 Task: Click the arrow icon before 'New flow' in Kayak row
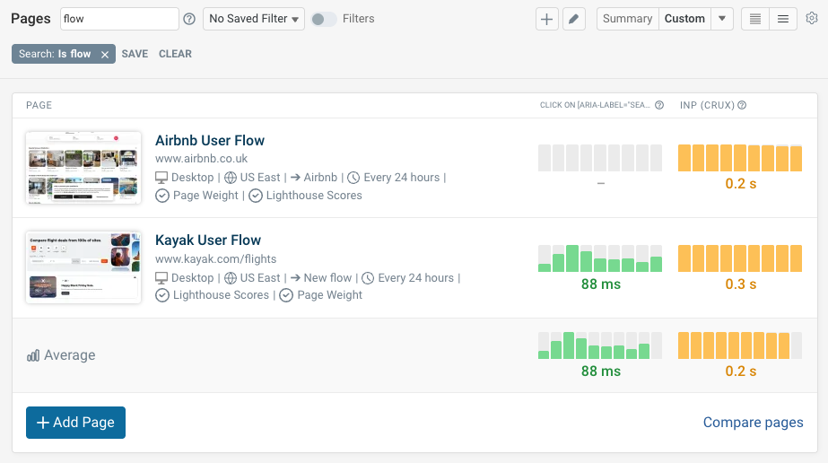coord(295,277)
